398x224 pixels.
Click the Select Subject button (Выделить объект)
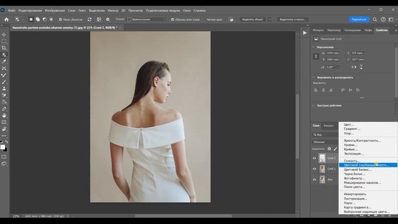(x=252, y=19)
